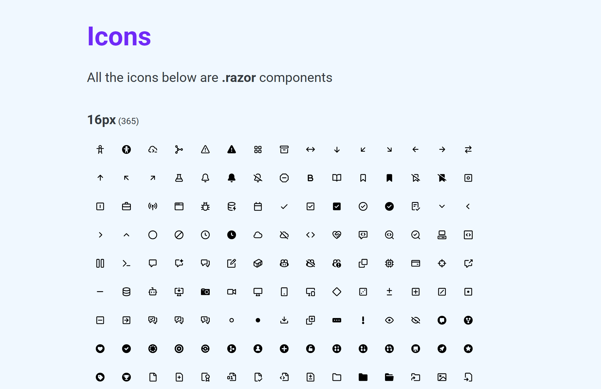Click the bug icon
This screenshot has width=601, height=389.
(205, 206)
